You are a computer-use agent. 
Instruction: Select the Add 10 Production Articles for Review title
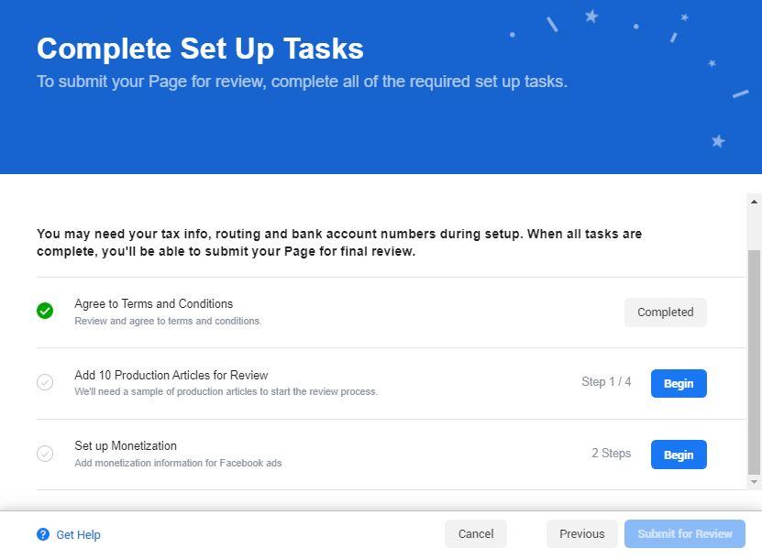171,376
